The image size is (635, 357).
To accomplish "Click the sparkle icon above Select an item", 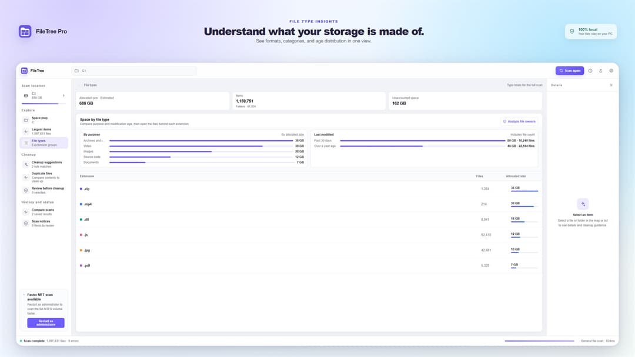I will point(583,204).
